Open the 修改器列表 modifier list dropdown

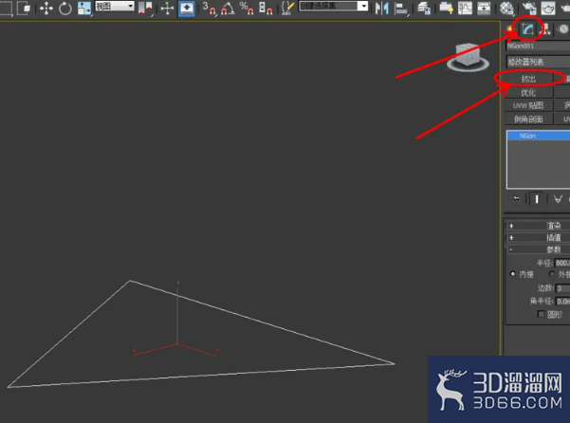(538, 62)
